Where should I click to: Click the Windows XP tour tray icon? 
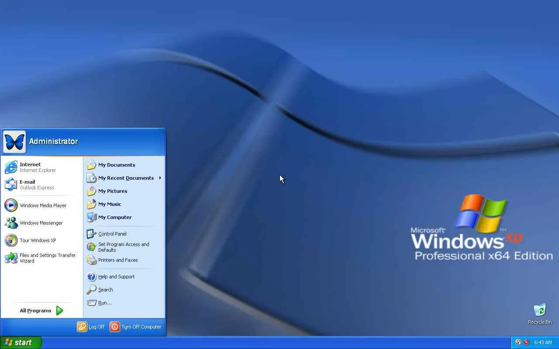(518, 342)
